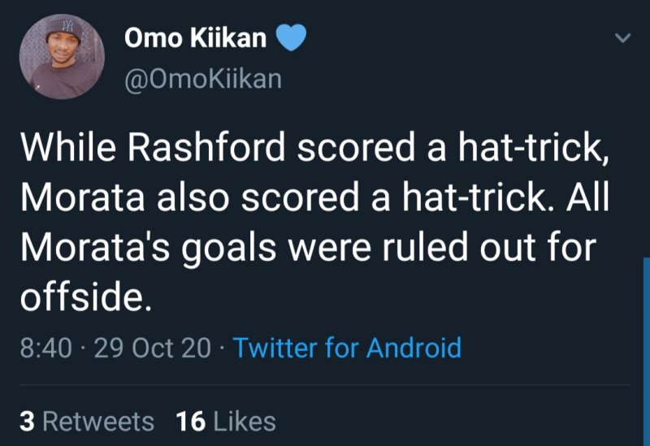Click the Twitter for Android source link
Screen dimensions: 650x446
pyautogui.click(x=347, y=348)
